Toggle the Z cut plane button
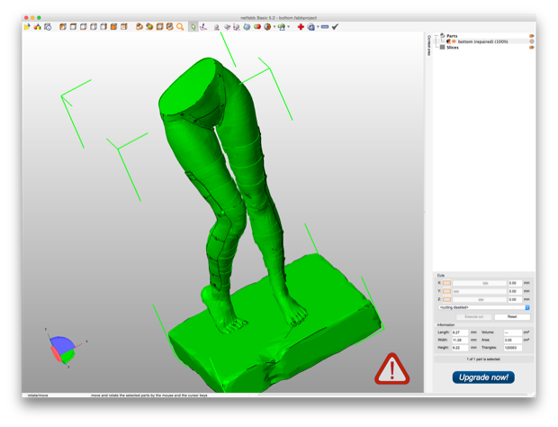 (446, 299)
